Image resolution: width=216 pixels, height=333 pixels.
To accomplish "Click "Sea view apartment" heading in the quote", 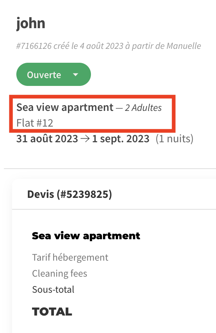I will coord(86,236).
